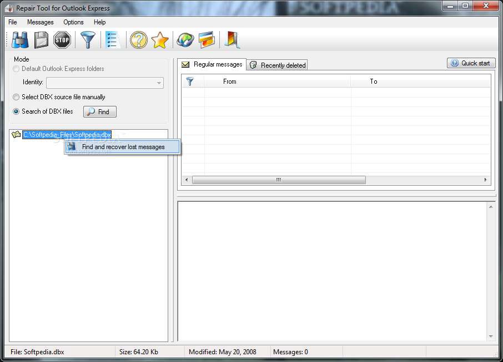Open the Options menu
The image size is (503, 362).
coord(73,22)
